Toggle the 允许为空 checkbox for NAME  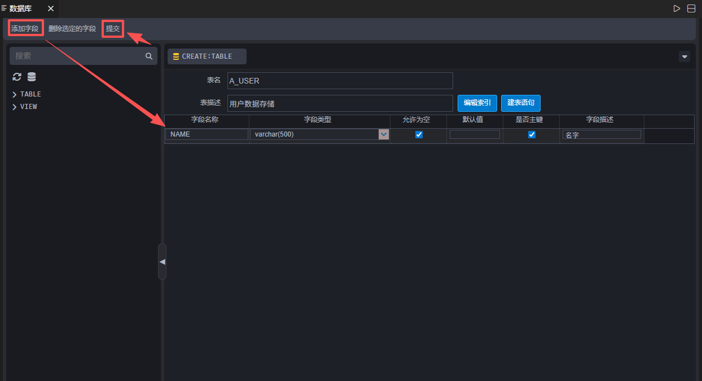[x=419, y=134]
